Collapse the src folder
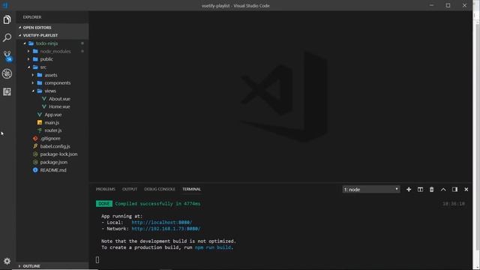 click(x=29, y=67)
